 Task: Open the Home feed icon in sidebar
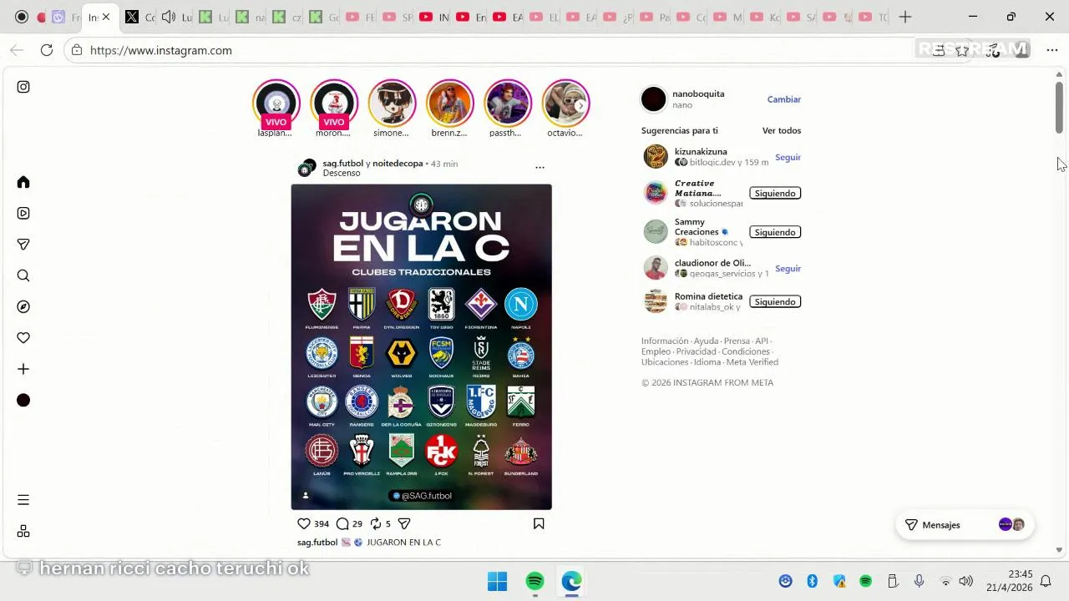[x=23, y=182]
